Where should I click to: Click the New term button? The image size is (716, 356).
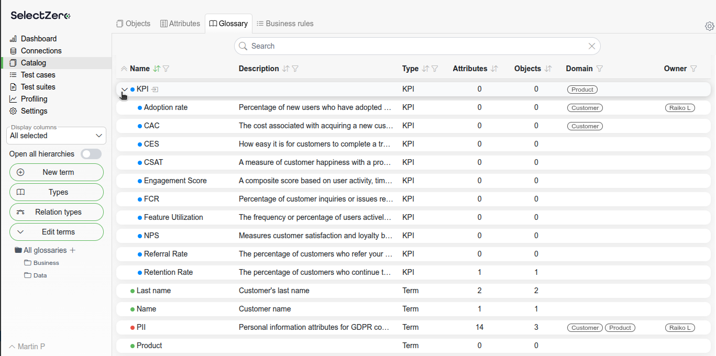click(x=57, y=172)
